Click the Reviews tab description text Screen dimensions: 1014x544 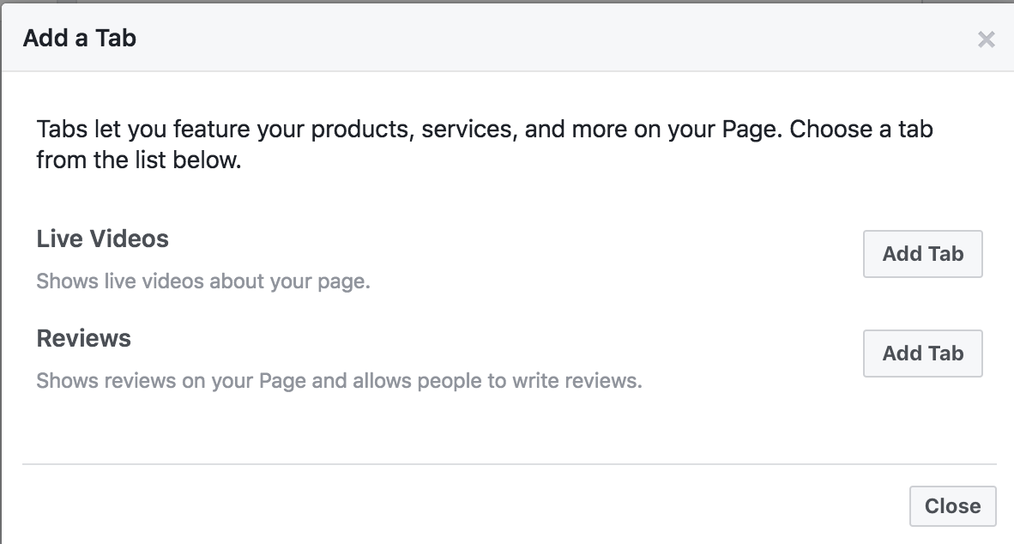pyautogui.click(x=339, y=380)
